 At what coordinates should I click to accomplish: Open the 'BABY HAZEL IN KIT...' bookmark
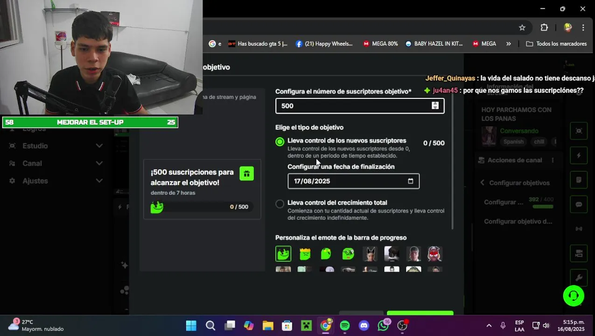[434, 44]
